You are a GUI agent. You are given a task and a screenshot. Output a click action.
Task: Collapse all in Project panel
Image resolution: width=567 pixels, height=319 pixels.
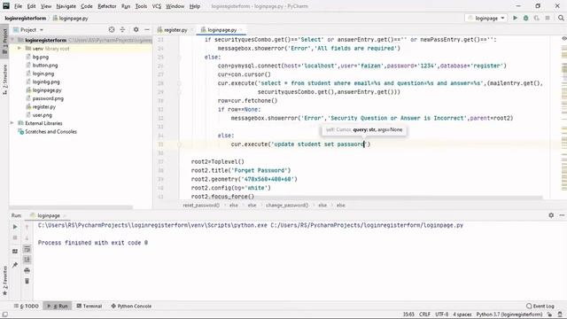(x=122, y=29)
